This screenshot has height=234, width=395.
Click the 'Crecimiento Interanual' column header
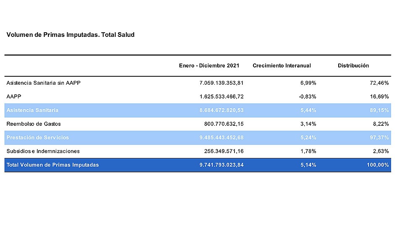(x=282, y=65)
